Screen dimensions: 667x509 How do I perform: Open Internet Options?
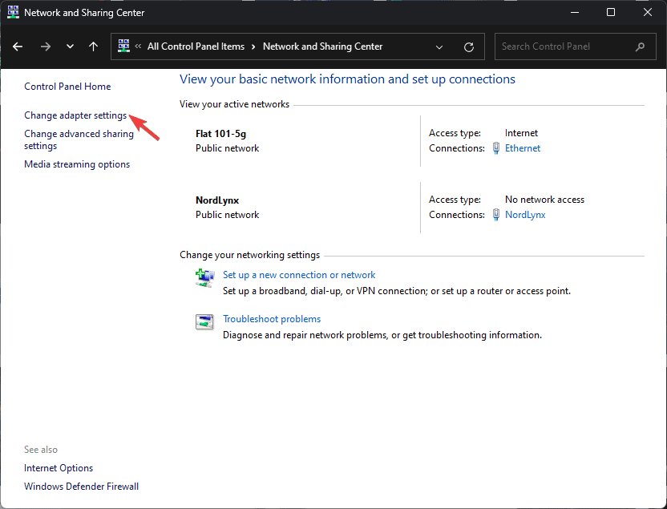(x=59, y=468)
